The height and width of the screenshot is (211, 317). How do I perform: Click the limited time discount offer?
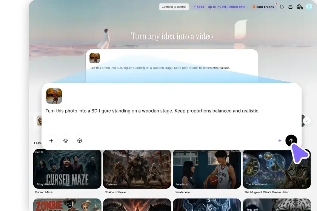coord(226,7)
